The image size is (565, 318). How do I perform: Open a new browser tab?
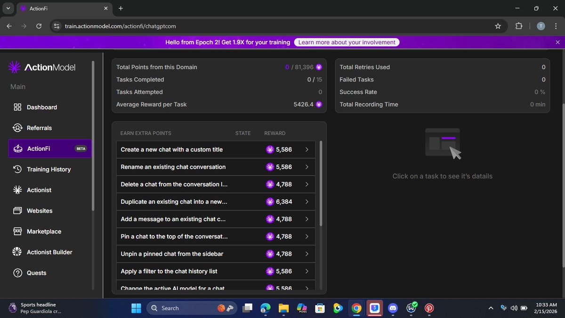coord(121,8)
